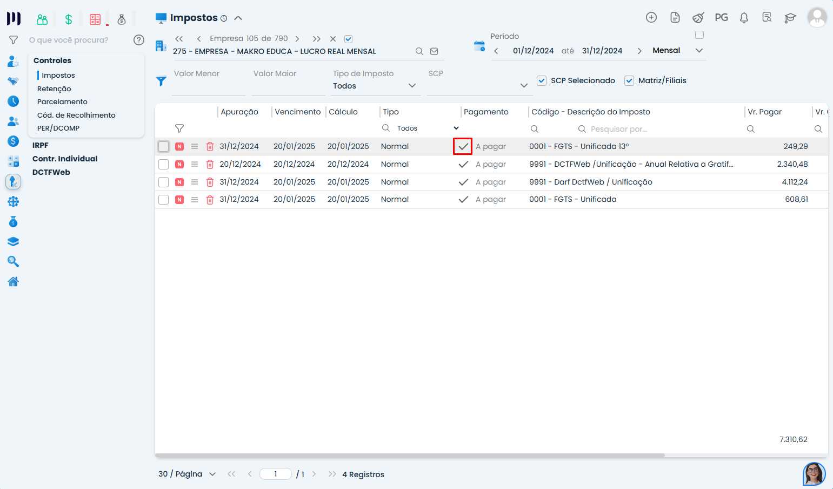Click the home icon in left sidebar
This screenshot has width=833, height=489.
[x=14, y=281]
